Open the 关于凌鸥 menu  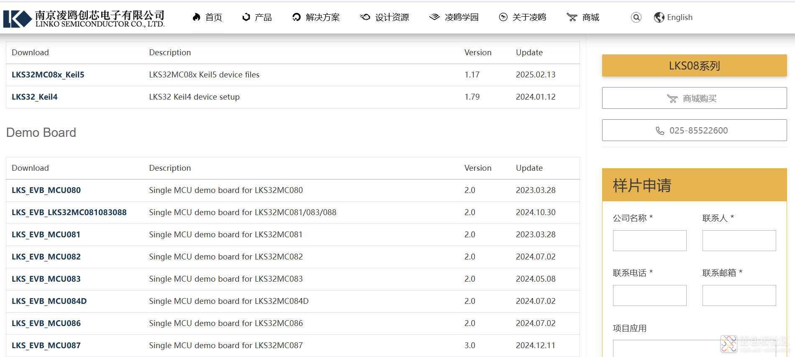pos(529,17)
